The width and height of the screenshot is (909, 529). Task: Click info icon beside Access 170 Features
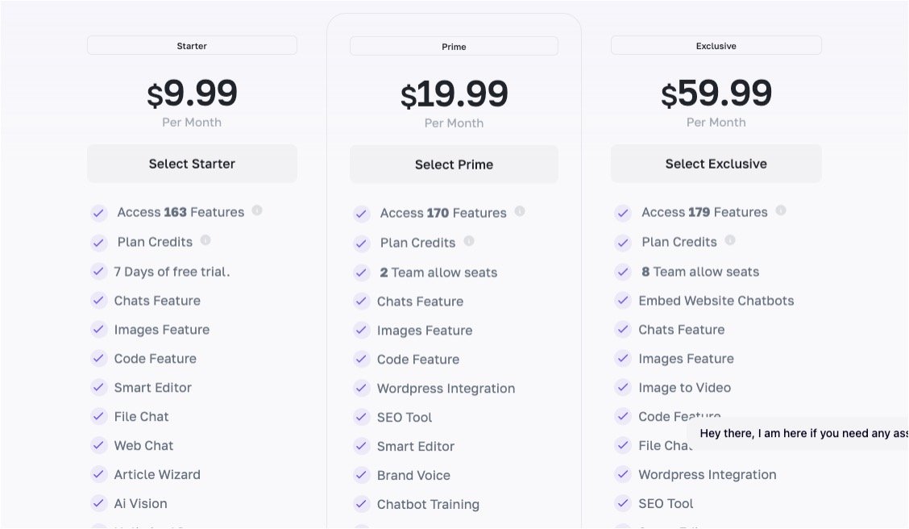pos(520,211)
